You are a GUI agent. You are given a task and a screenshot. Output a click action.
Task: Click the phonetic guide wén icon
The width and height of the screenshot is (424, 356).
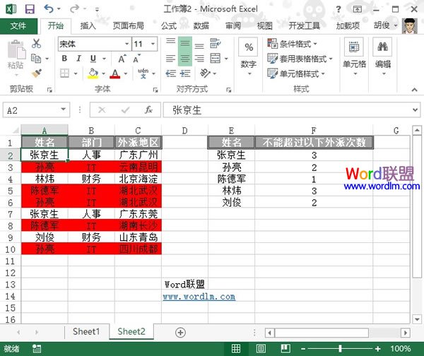(143, 73)
